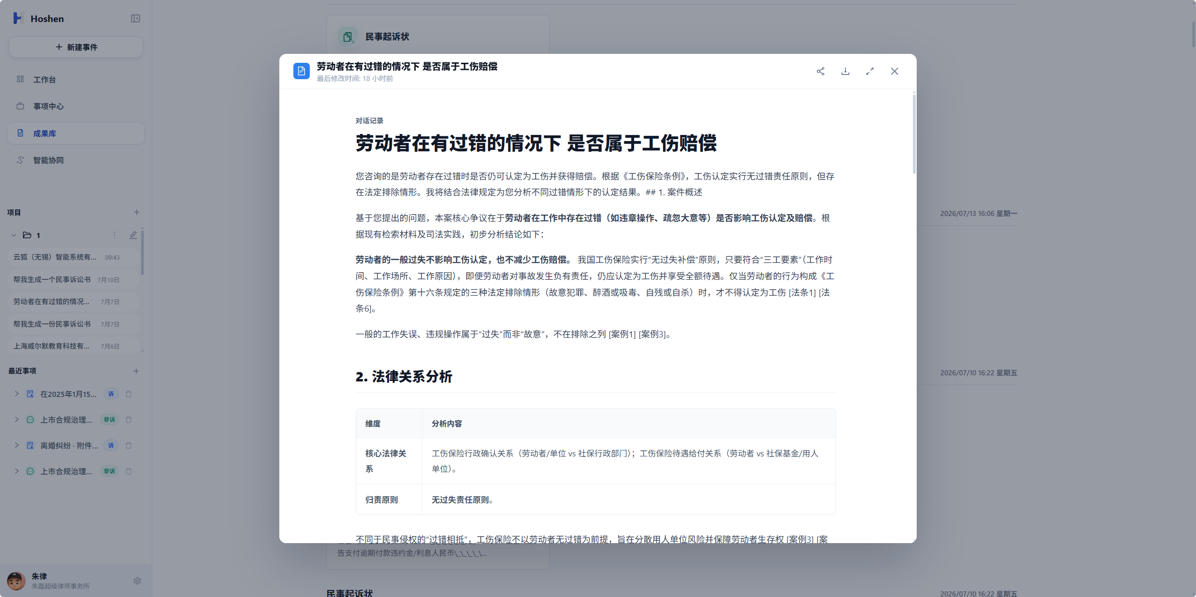Click user avatar of 朱律

click(x=16, y=581)
